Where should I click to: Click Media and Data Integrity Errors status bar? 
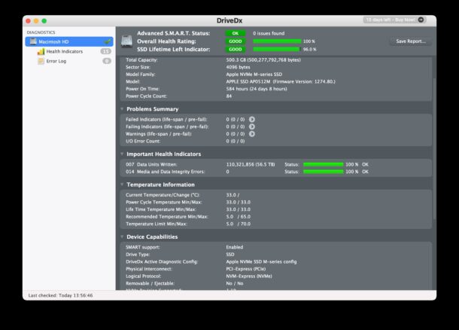tap(323, 172)
